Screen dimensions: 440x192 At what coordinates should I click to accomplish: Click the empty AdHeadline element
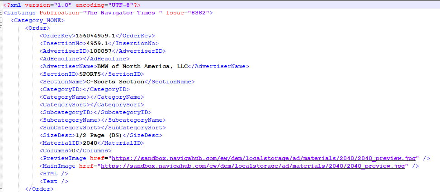pyautogui.click(x=85, y=59)
